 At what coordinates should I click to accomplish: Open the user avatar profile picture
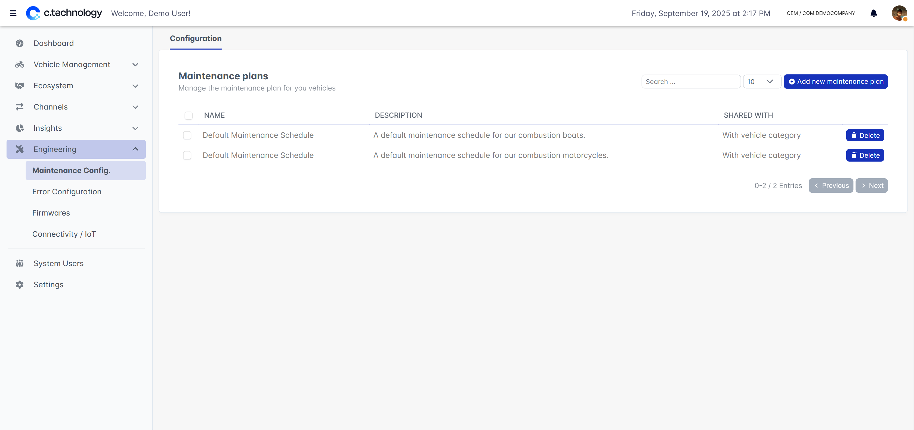tap(899, 14)
